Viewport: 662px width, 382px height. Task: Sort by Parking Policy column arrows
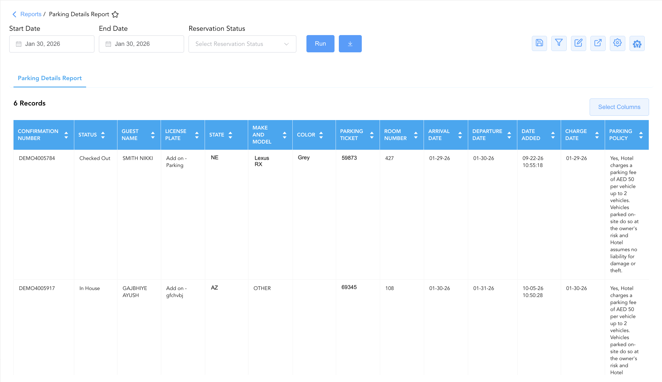(x=641, y=135)
